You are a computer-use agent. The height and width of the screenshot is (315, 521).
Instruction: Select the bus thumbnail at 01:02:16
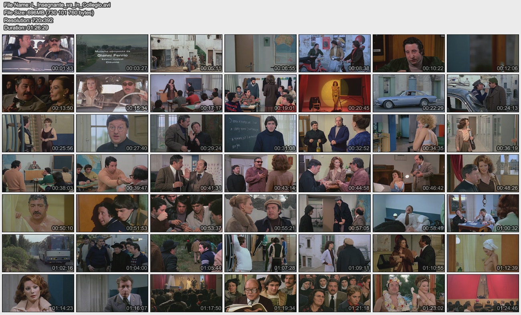[x=38, y=253]
